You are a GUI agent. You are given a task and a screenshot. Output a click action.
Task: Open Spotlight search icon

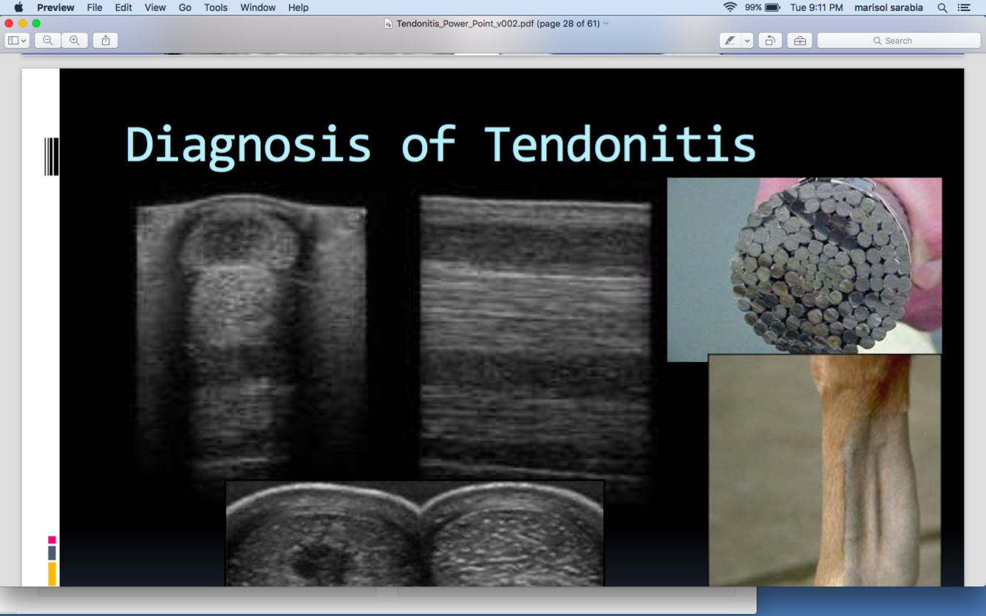click(942, 7)
